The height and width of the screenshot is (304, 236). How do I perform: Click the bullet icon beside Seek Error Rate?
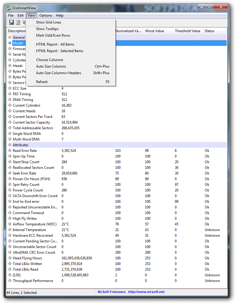coord(10,173)
